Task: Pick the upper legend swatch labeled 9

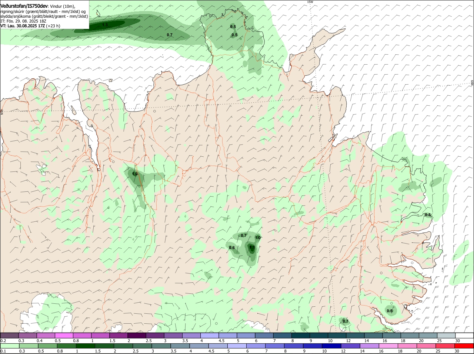Action: click(x=319, y=335)
